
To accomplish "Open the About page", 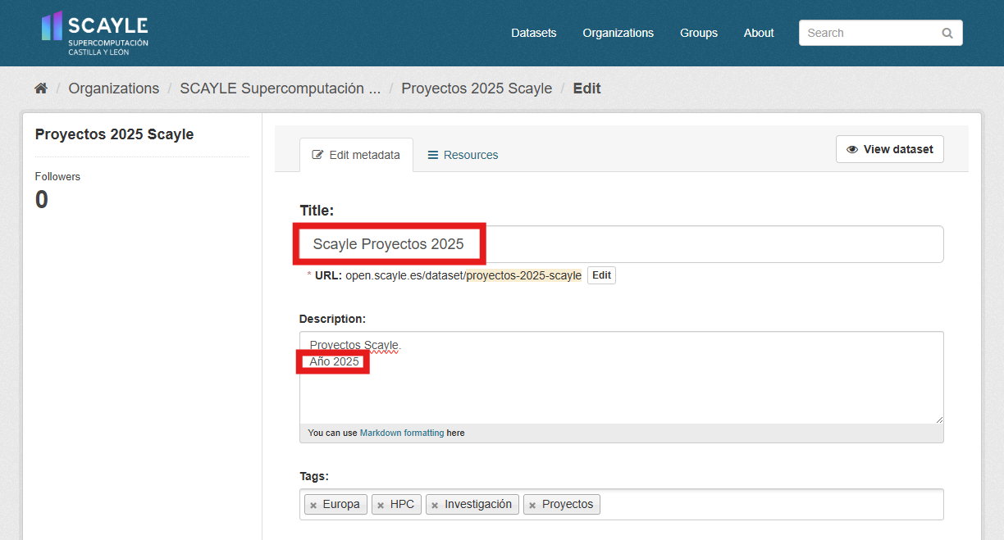I will (x=759, y=33).
